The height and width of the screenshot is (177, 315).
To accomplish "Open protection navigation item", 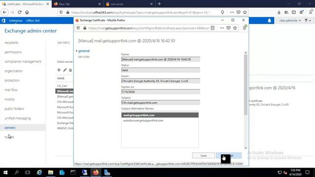I will coord(12,80).
